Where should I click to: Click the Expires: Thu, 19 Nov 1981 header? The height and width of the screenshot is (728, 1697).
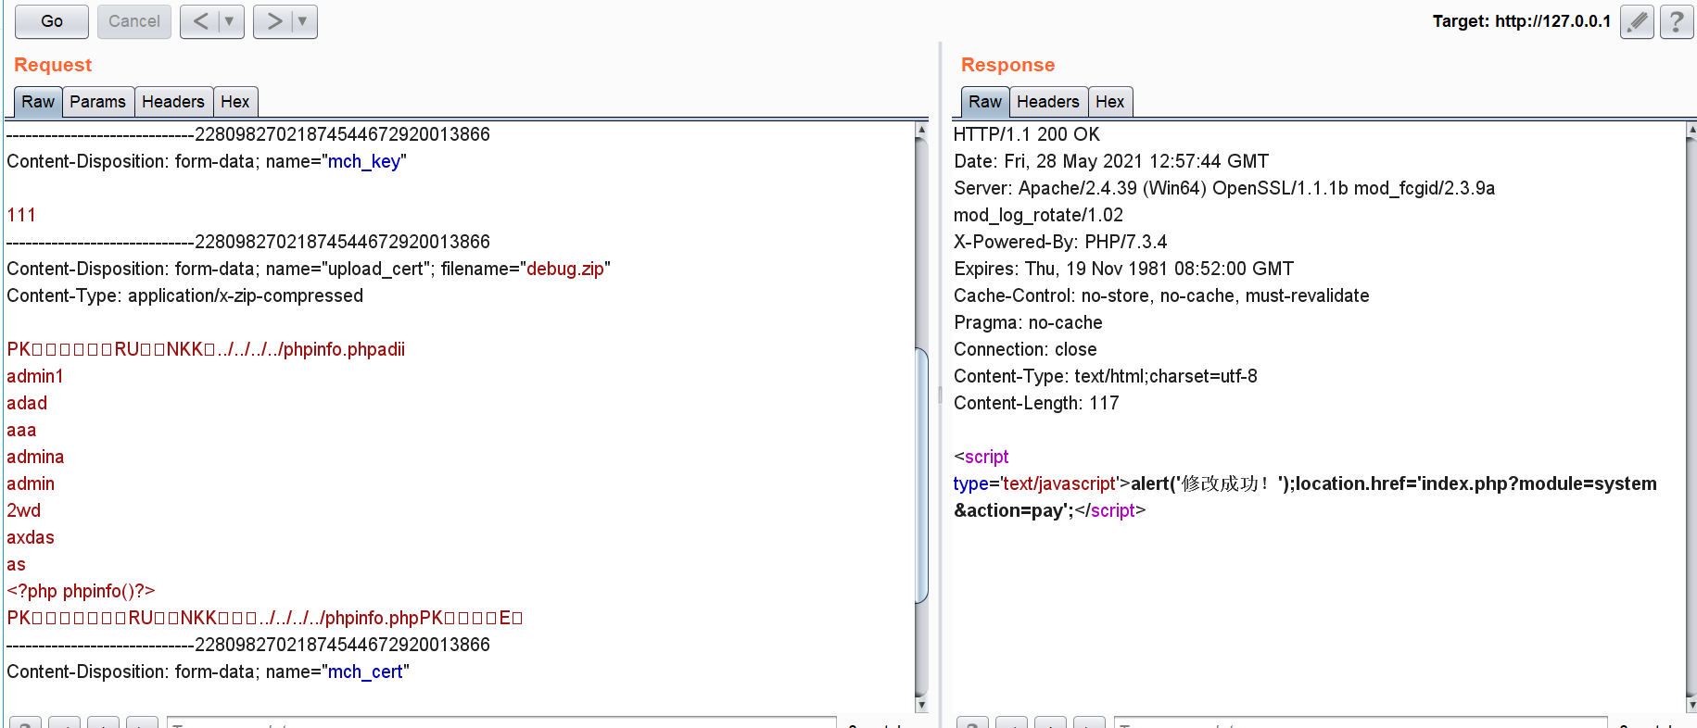point(1123,269)
